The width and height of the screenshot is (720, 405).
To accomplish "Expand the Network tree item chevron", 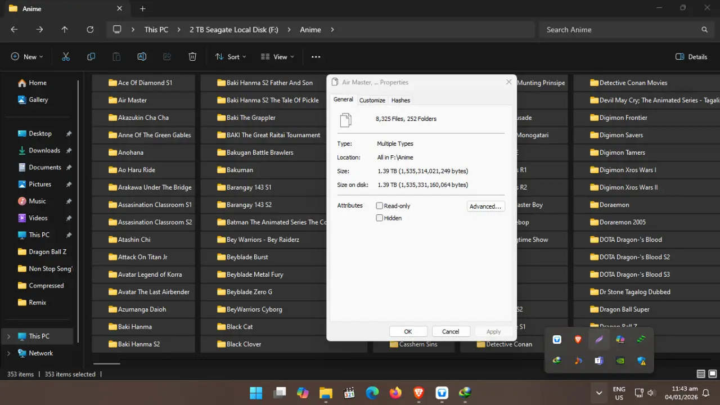I will [8, 353].
